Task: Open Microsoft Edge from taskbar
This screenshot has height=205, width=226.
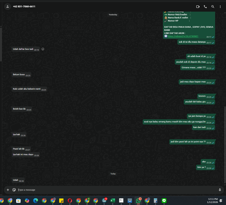Action: [x=36, y=200]
